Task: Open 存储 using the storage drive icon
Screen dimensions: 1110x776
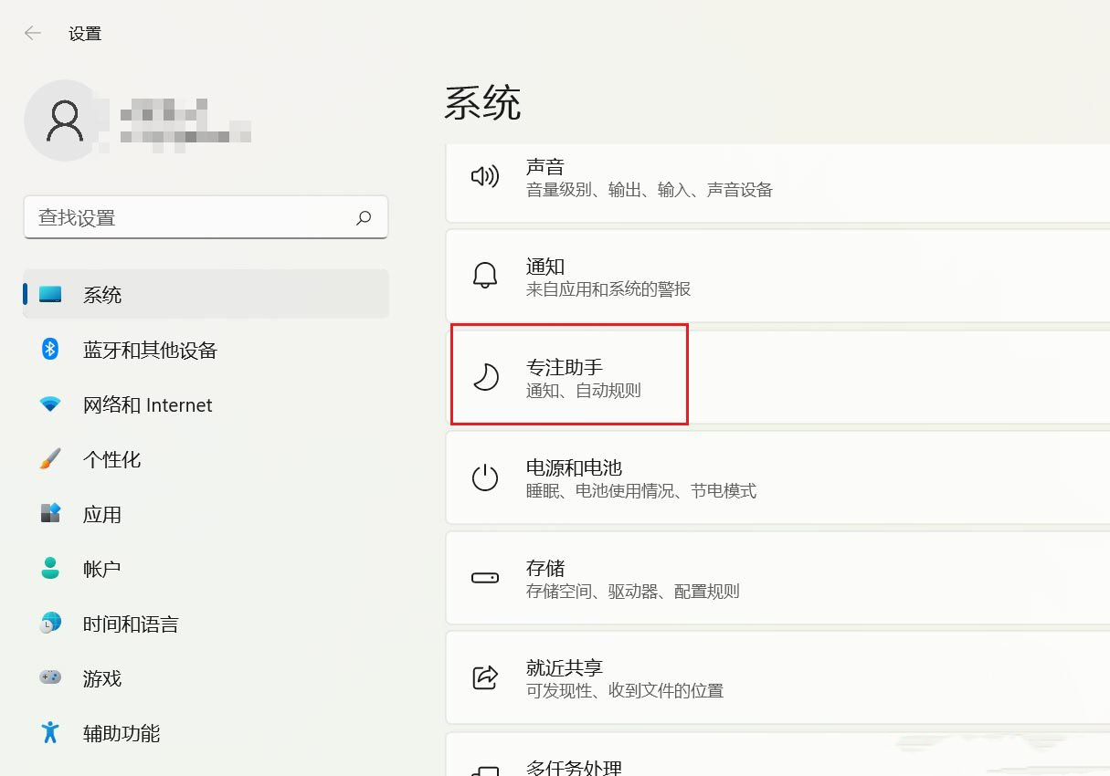Action: pyautogui.click(x=485, y=578)
